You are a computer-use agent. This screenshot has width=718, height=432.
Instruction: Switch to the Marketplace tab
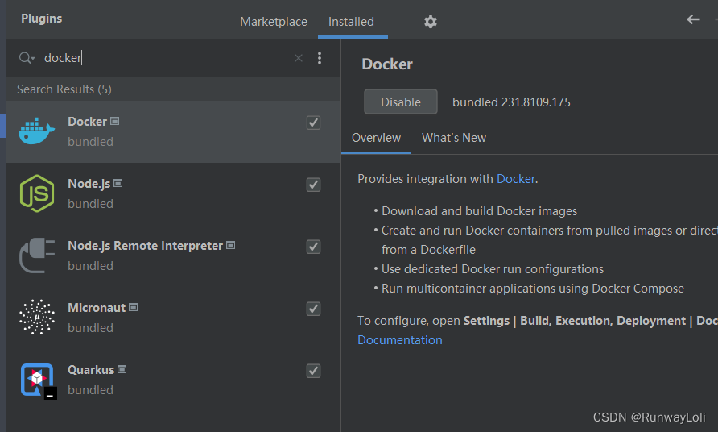274,22
